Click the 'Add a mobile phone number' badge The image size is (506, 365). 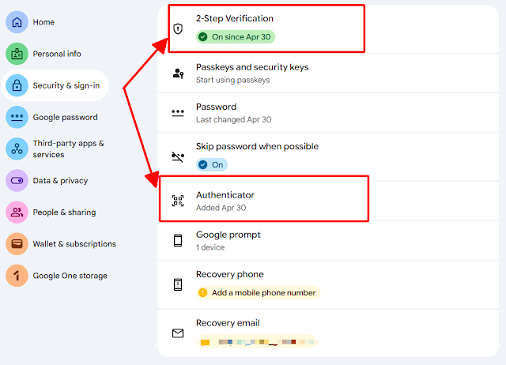(x=259, y=293)
